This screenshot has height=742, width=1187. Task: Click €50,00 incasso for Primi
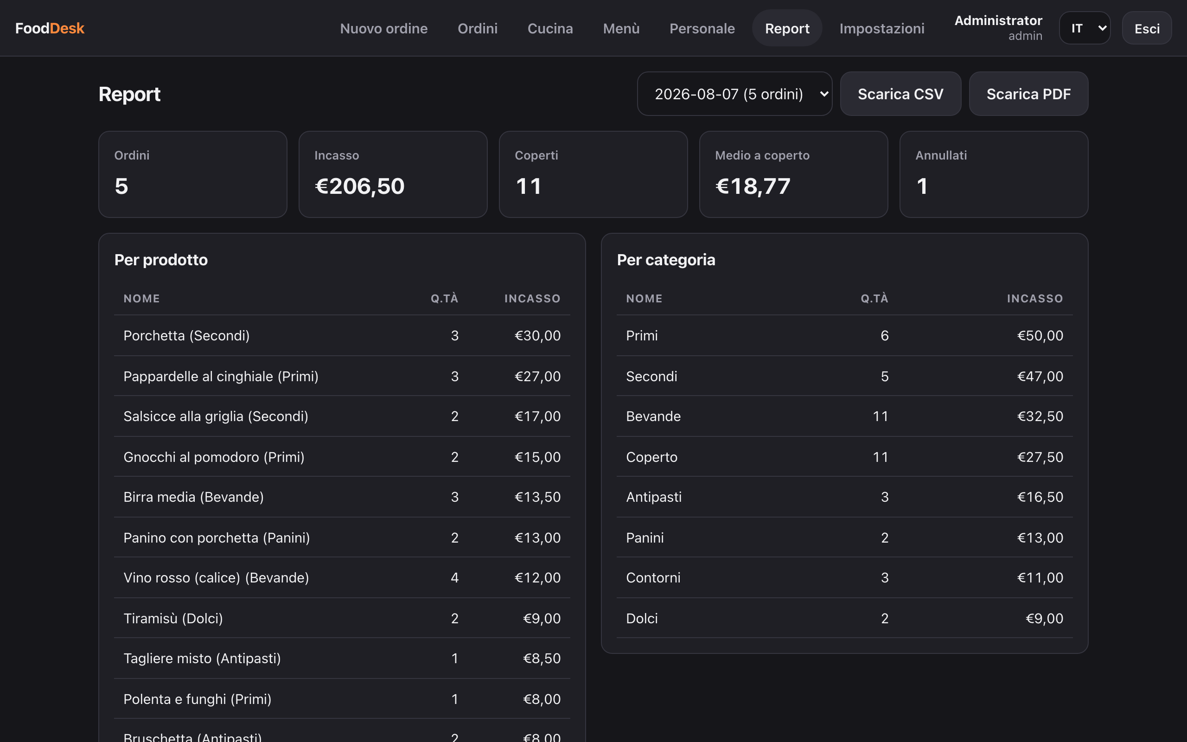point(1040,335)
